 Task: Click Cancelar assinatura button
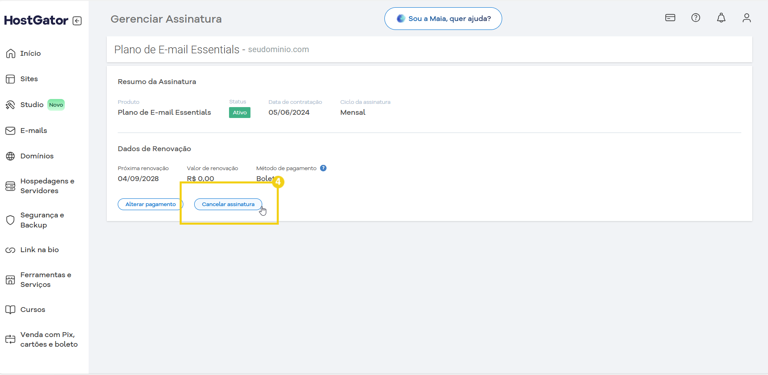[x=228, y=204]
